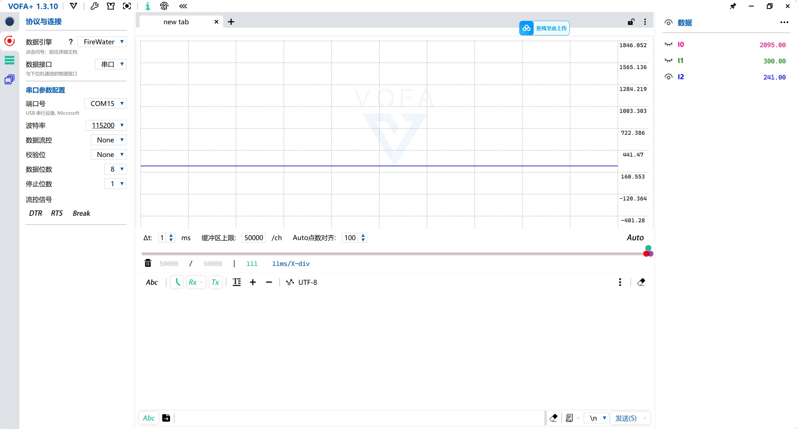
Task: Click the cloud upload drop-zone button
Action: [x=544, y=28]
